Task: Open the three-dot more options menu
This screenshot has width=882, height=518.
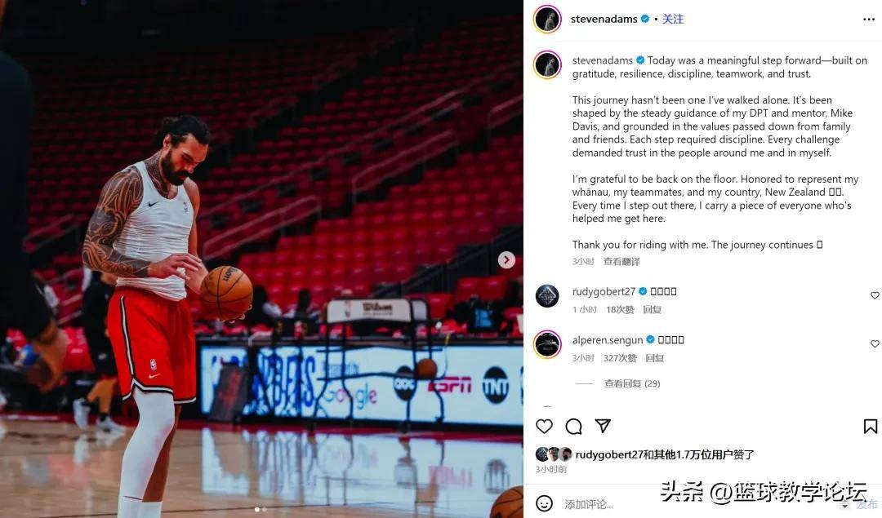Action: point(868,20)
